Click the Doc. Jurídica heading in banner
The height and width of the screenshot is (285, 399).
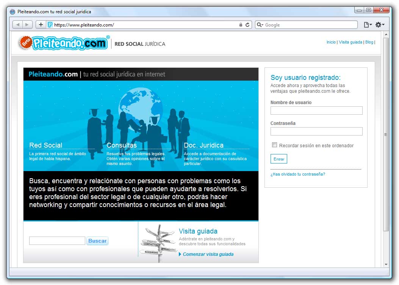pyautogui.click(x=203, y=145)
